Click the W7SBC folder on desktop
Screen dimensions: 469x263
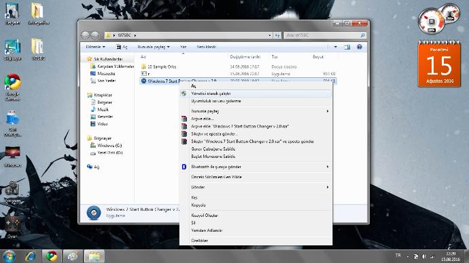38,49
